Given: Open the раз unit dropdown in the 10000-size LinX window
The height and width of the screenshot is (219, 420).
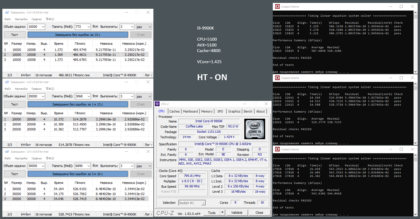Looking at the screenshot, I should [x=144, y=27].
